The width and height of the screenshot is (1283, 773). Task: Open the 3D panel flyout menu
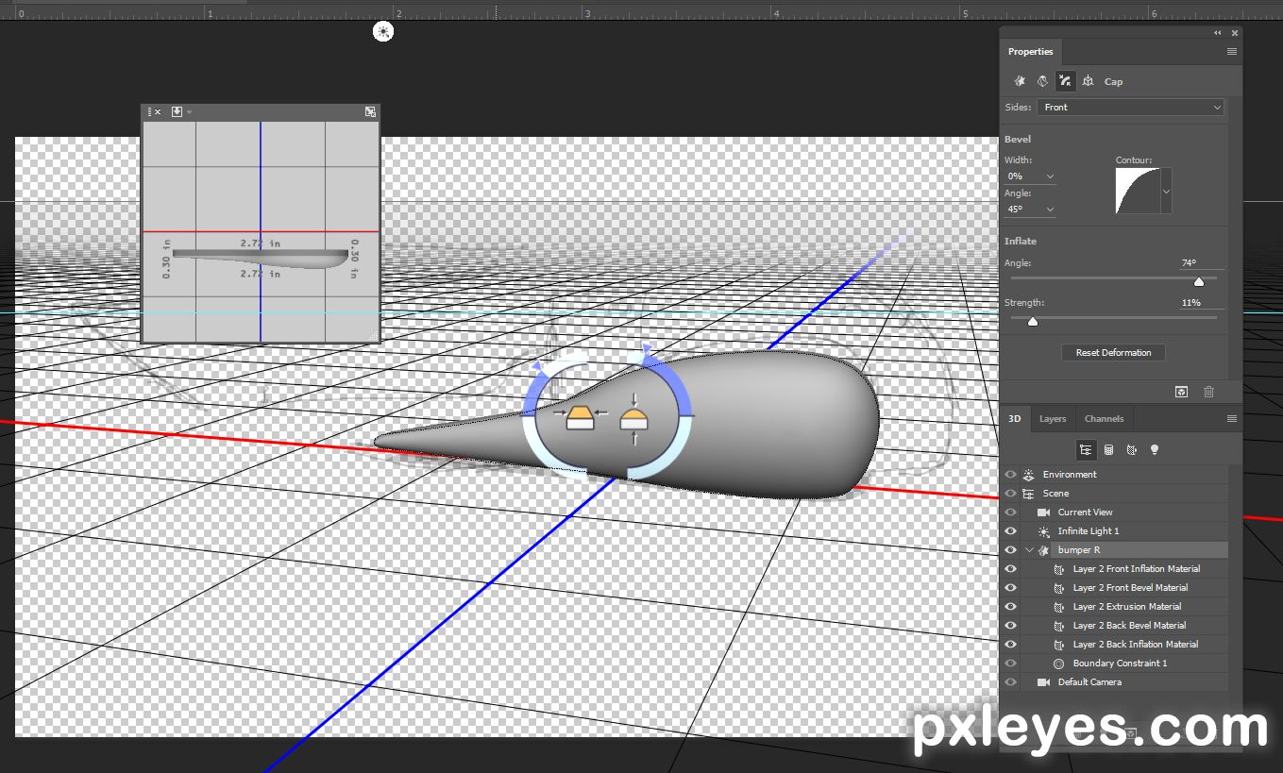tap(1232, 419)
